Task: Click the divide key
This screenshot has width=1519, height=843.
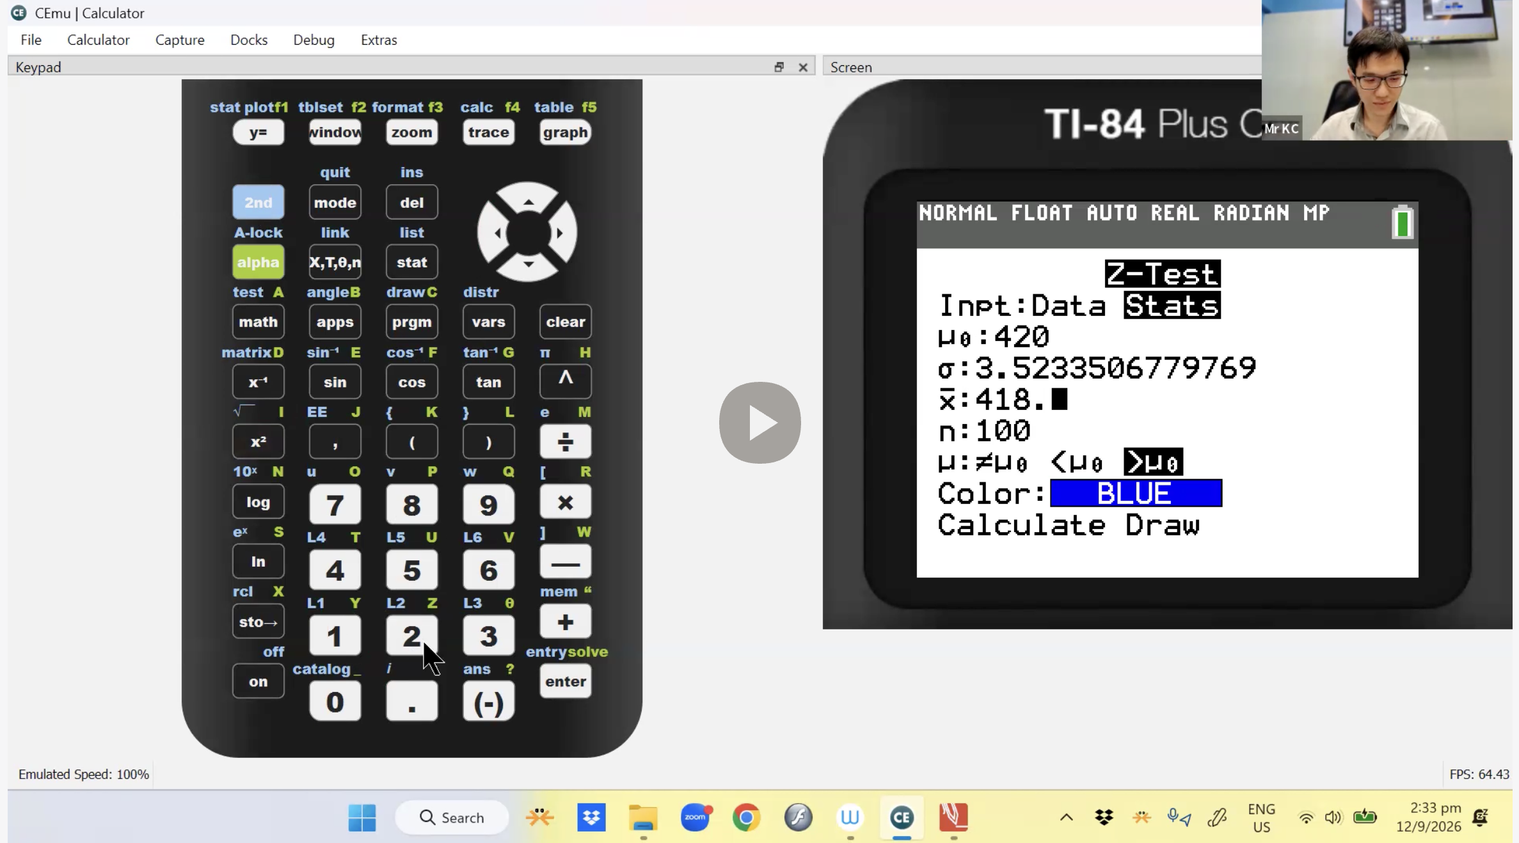Action: [x=565, y=442]
